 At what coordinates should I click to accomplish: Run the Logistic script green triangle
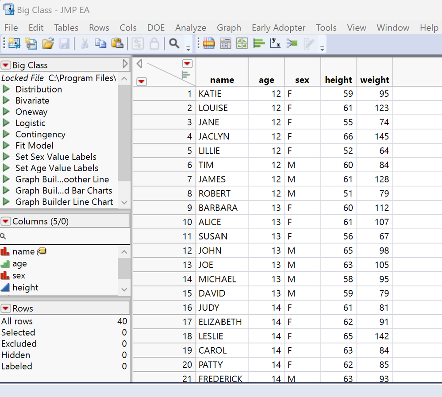pyautogui.click(x=6, y=123)
